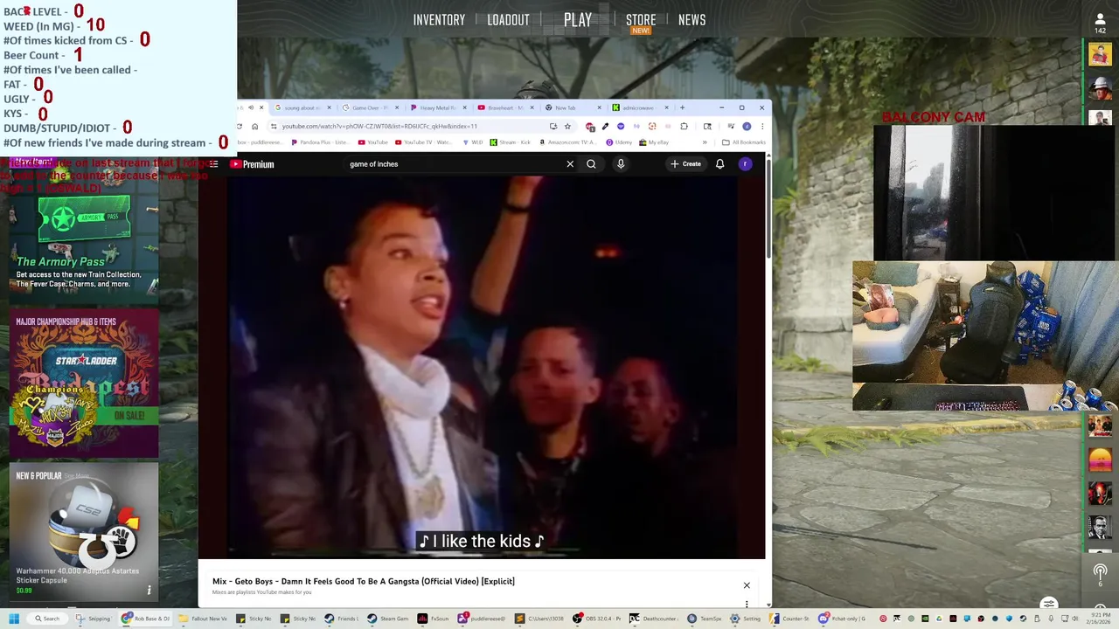
Task: Click the Fallout New Vegas folder on the taskbar
Action: (x=203, y=619)
